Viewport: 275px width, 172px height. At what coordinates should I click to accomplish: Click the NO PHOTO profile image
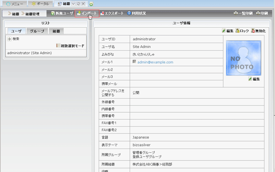point(243,58)
